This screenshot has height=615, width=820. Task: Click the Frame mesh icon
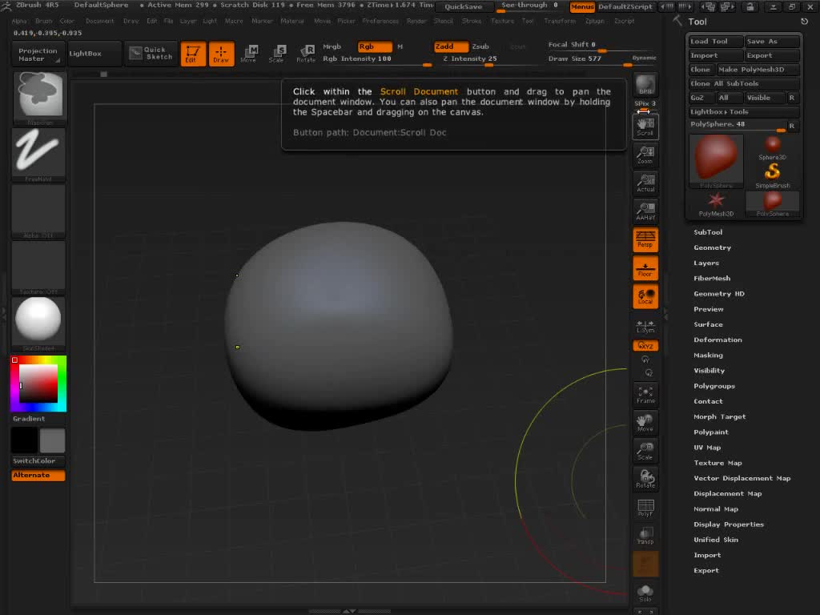(x=645, y=396)
